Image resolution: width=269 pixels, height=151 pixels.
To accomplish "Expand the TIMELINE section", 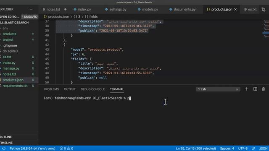I will point(6,143).
